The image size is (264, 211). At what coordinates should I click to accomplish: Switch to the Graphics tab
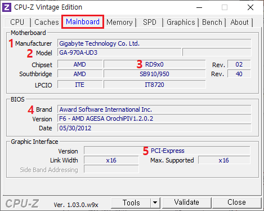[x=181, y=23]
